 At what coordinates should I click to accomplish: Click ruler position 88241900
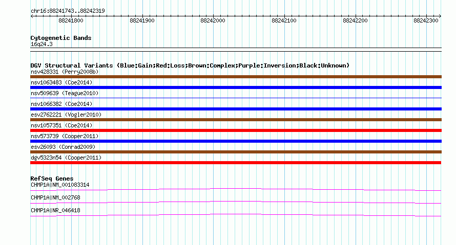[x=142, y=20]
